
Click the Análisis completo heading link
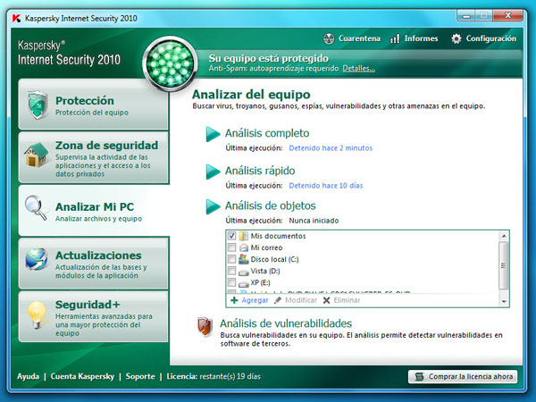tap(267, 133)
